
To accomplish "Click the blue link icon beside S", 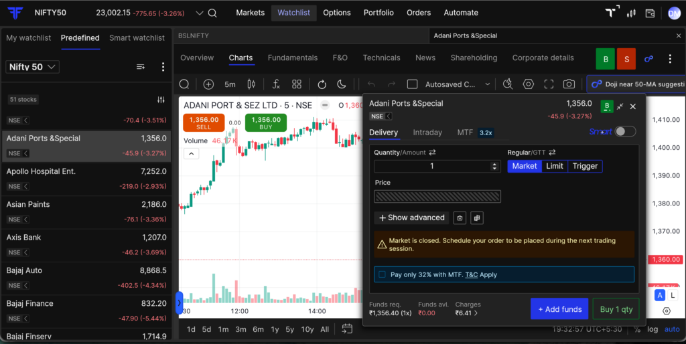I will click(x=648, y=59).
